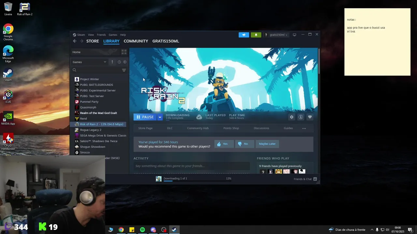Choose Maybe Later for recommendation
417x234 pixels.
pyautogui.click(x=267, y=144)
